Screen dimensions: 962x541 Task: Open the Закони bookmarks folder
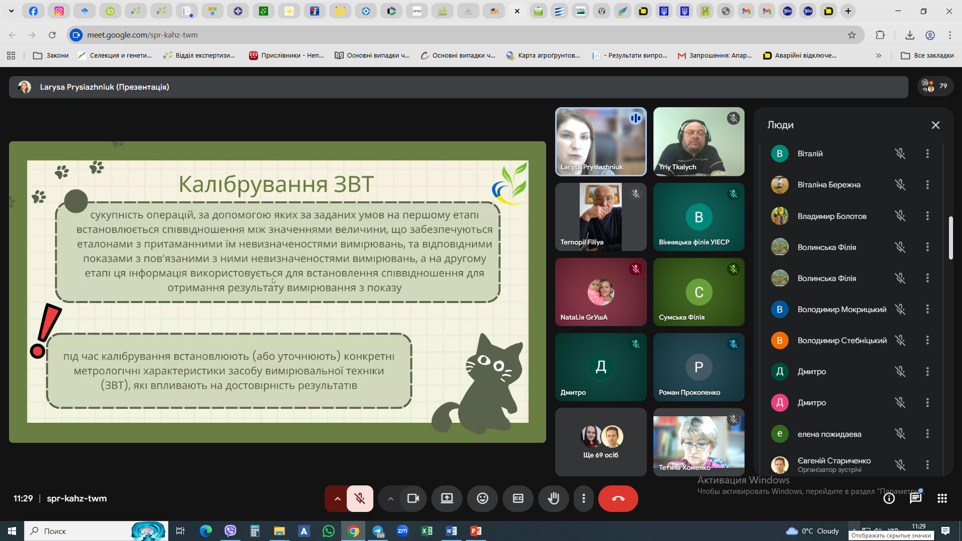point(51,56)
